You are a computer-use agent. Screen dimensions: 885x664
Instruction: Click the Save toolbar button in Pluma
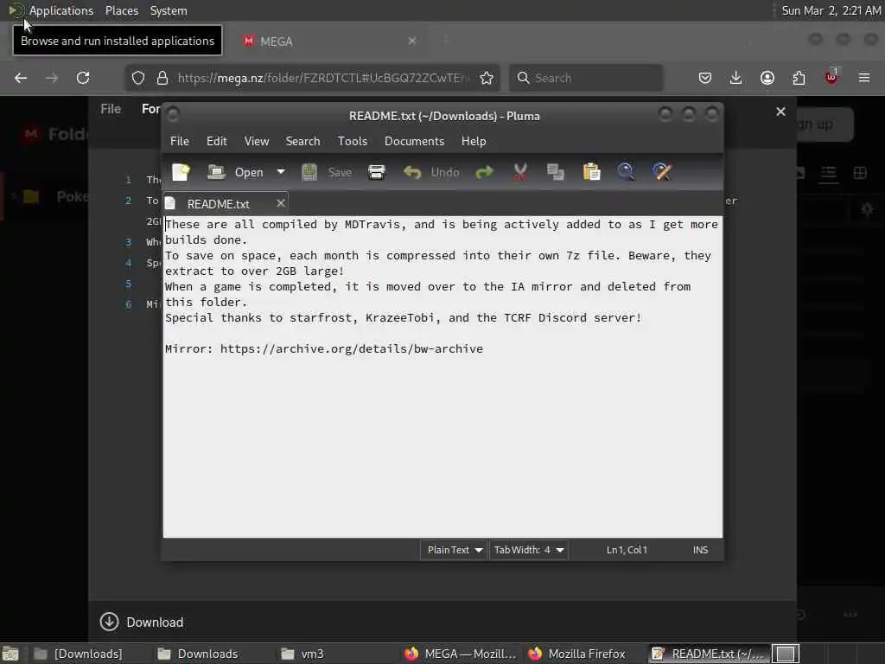[327, 172]
